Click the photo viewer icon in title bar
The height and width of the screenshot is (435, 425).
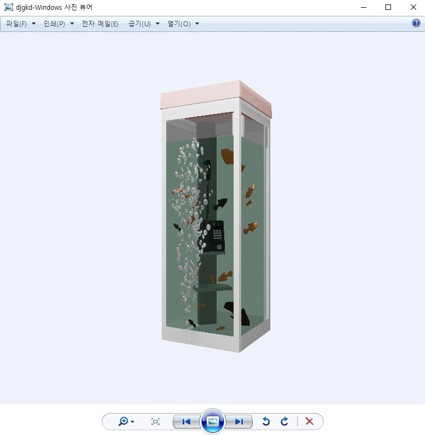(8, 7)
